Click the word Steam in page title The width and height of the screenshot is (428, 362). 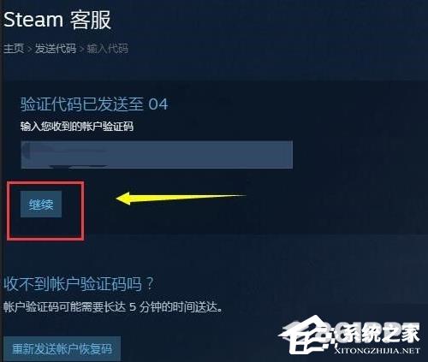33,20
